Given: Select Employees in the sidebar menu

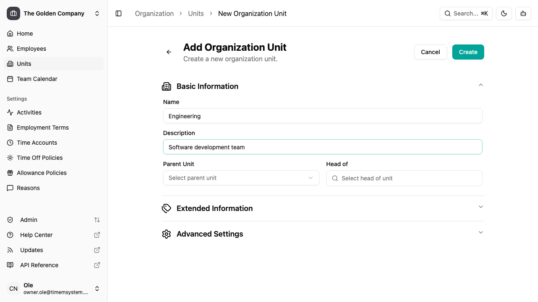Looking at the screenshot, I should point(32,49).
